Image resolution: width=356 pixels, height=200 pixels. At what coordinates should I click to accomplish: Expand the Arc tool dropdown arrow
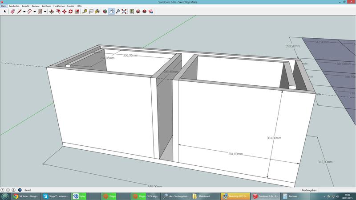[35, 12]
